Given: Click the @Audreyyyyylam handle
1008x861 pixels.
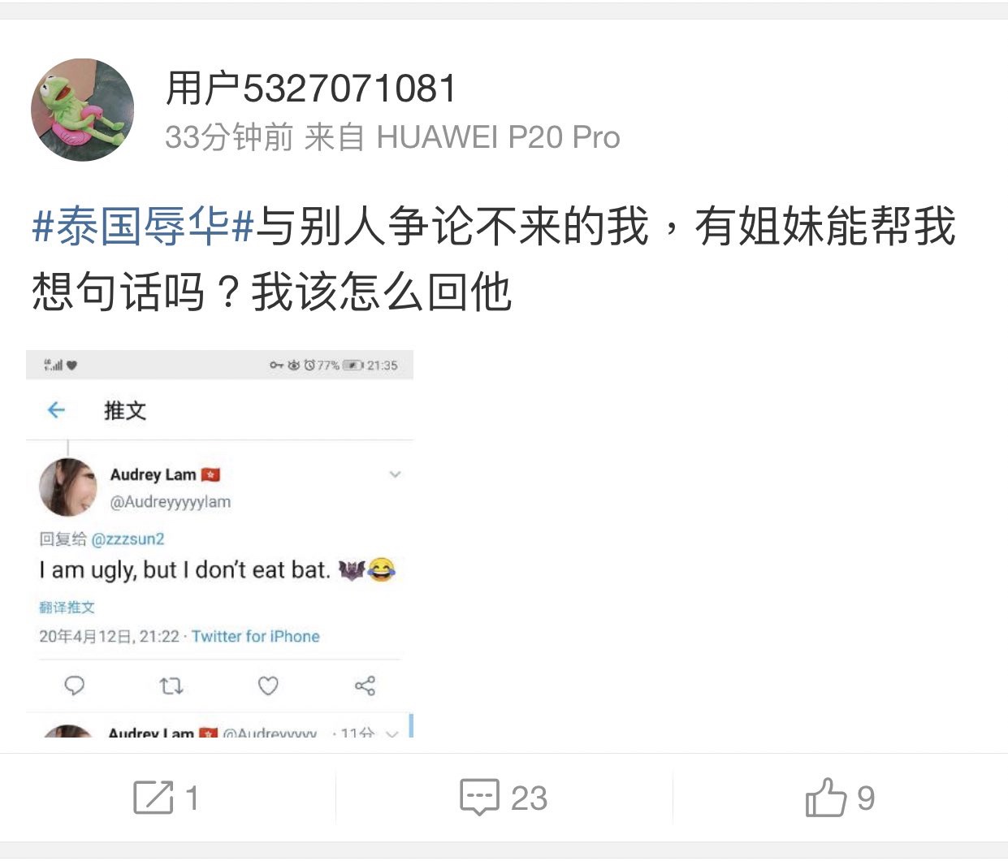Looking at the screenshot, I should pyautogui.click(x=171, y=502).
